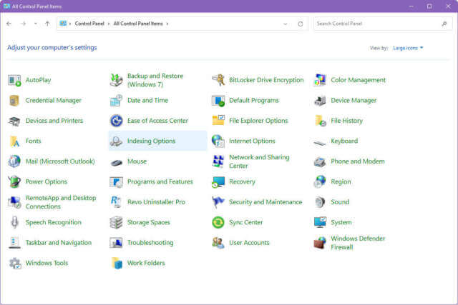Open the Default Programs icon
Image resolution: width=458 pixels, height=305 pixels.
pos(218,101)
